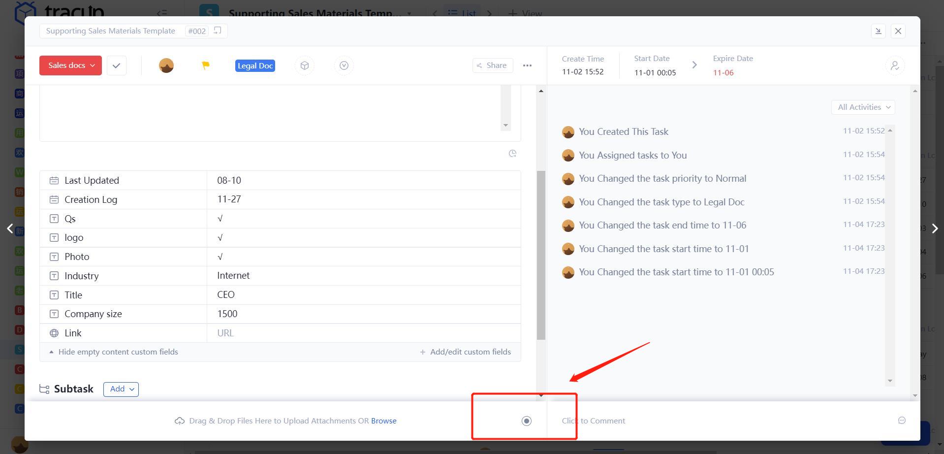Edit the Title value CEO
Screen dimensions: 944x454
(364, 295)
